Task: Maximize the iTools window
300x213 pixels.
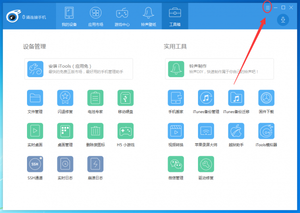Action: 283,8
